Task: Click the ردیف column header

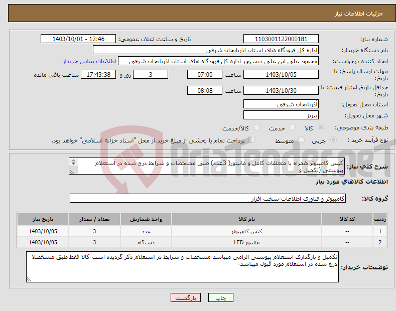Action: (380, 219)
